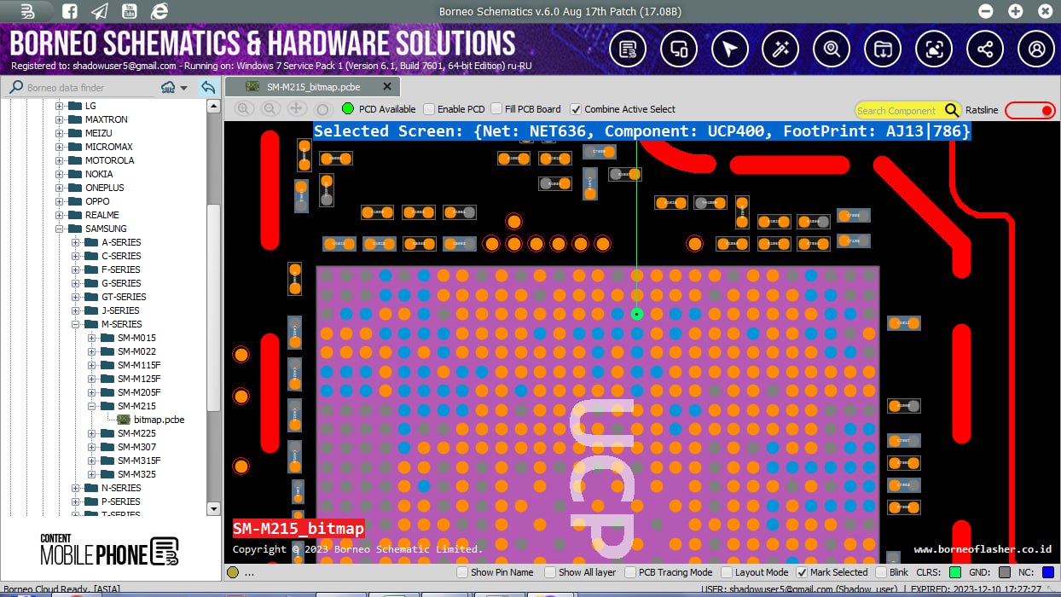
Task: Enable Show Pin Name checkbox
Action: click(462, 572)
